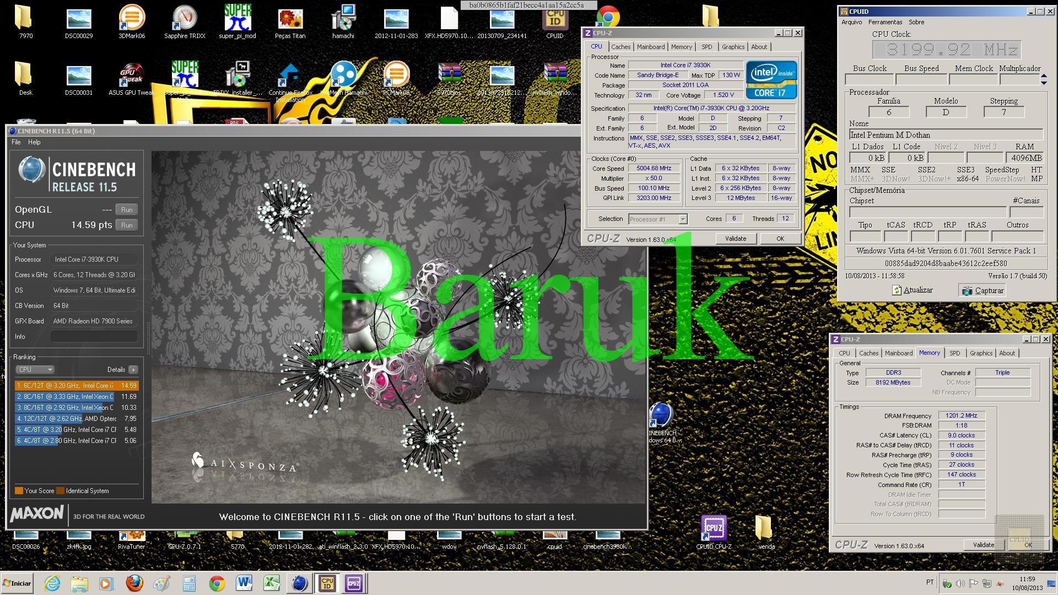Select the 1. 6C/12T @ 3.20 GHz ranking row
The image size is (1058, 595).
click(x=77, y=386)
